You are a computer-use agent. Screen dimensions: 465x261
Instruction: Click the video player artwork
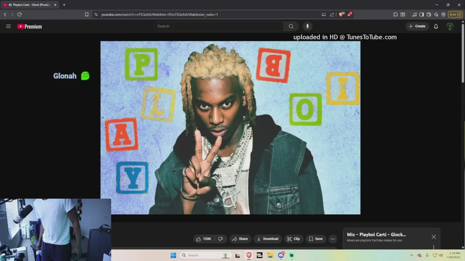click(x=230, y=128)
